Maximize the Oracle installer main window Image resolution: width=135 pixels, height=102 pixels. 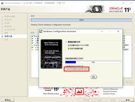(123, 3)
